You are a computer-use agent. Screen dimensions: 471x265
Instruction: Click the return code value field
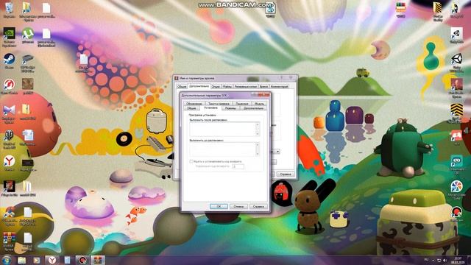click(238, 166)
